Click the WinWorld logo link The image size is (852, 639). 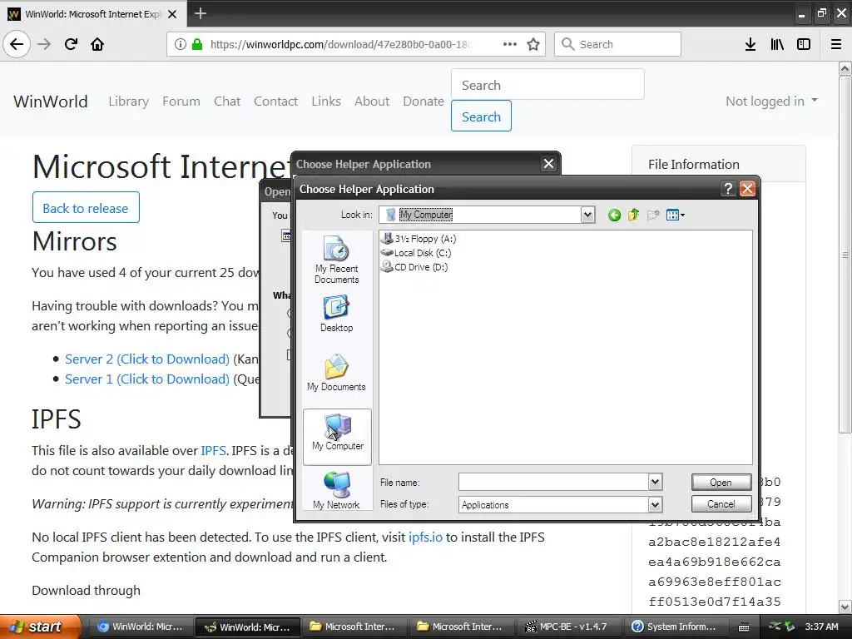[51, 102]
